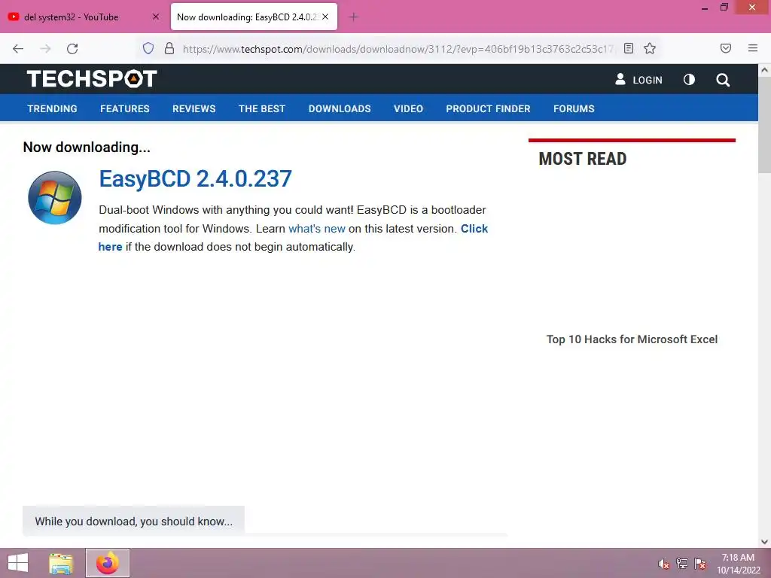Open the what's new link
Viewport: 771px width, 578px height.
317,229
